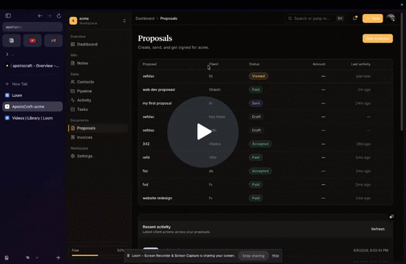Open a New Tab in the sidebar
The width and height of the screenshot is (406, 264).
click(x=17, y=84)
